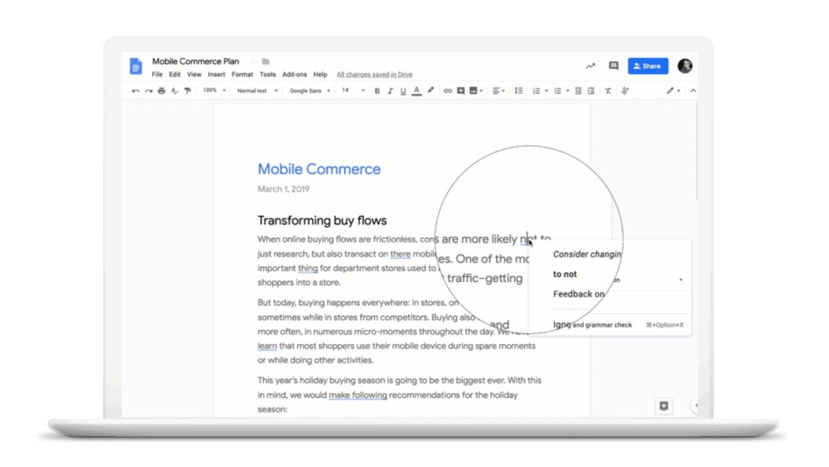Click the numbered list icon

click(536, 91)
